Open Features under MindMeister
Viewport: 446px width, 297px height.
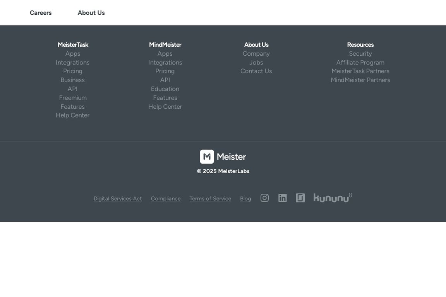pos(165,98)
